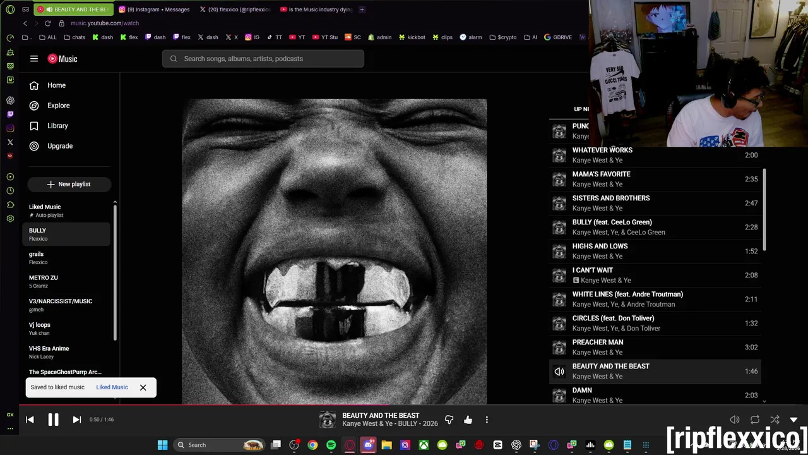Viewport: 808px width, 455px height.
Task: Toggle the thumbs up like button
Action: click(x=468, y=420)
